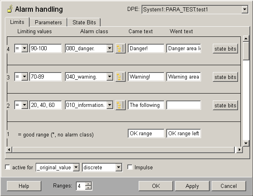Click the 'Alarm class' column header
Screen dimensions: 253x196
[x=94, y=31]
